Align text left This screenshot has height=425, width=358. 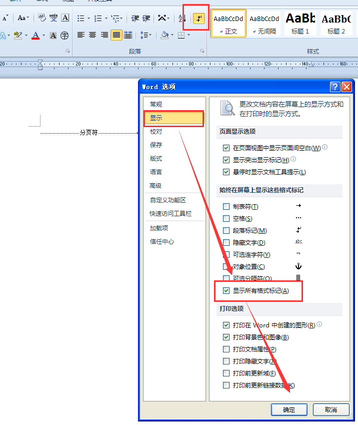tap(80, 35)
